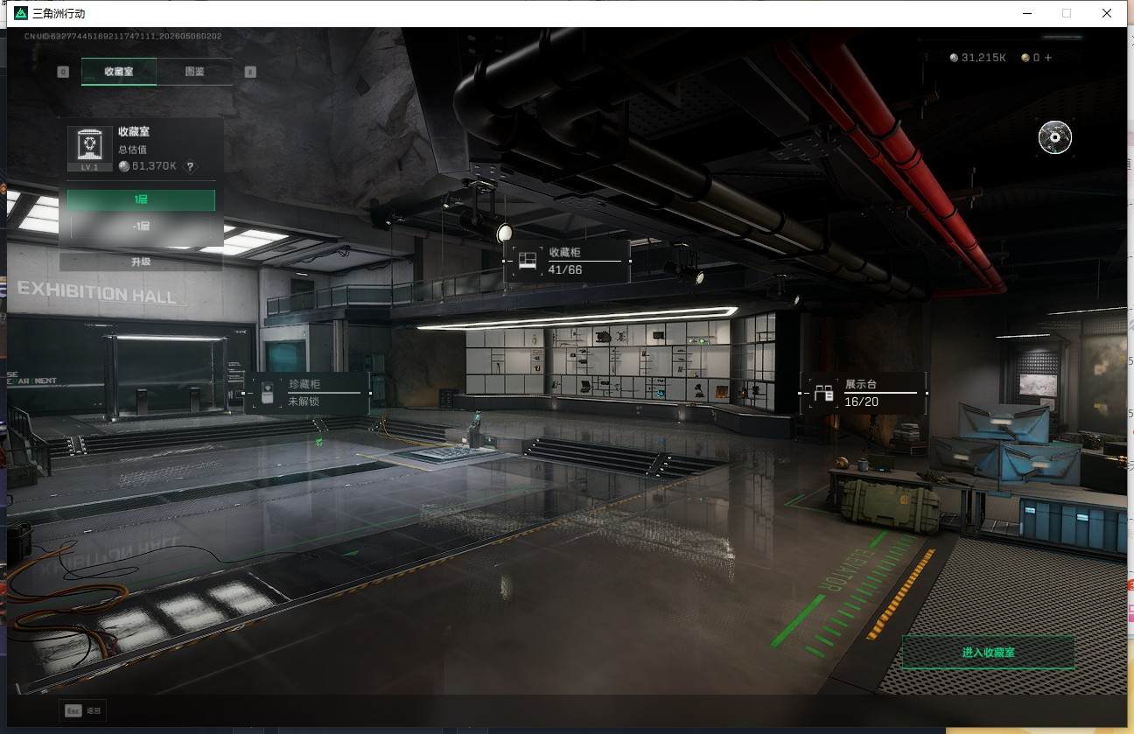The height and width of the screenshot is (734, 1134).
Task: Click 进入收藏室 button
Action: (x=988, y=653)
